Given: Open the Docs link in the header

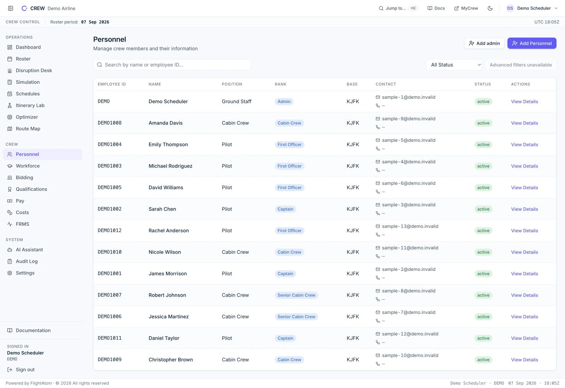Looking at the screenshot, I should 436,8.
